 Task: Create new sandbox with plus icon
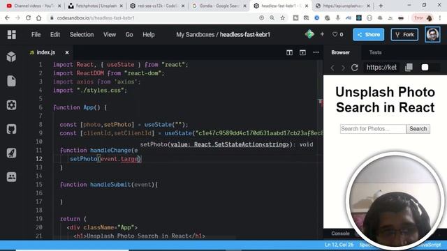(x=322, y=34)
